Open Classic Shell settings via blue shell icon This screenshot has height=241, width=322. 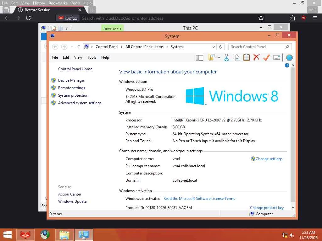(289, 58)
